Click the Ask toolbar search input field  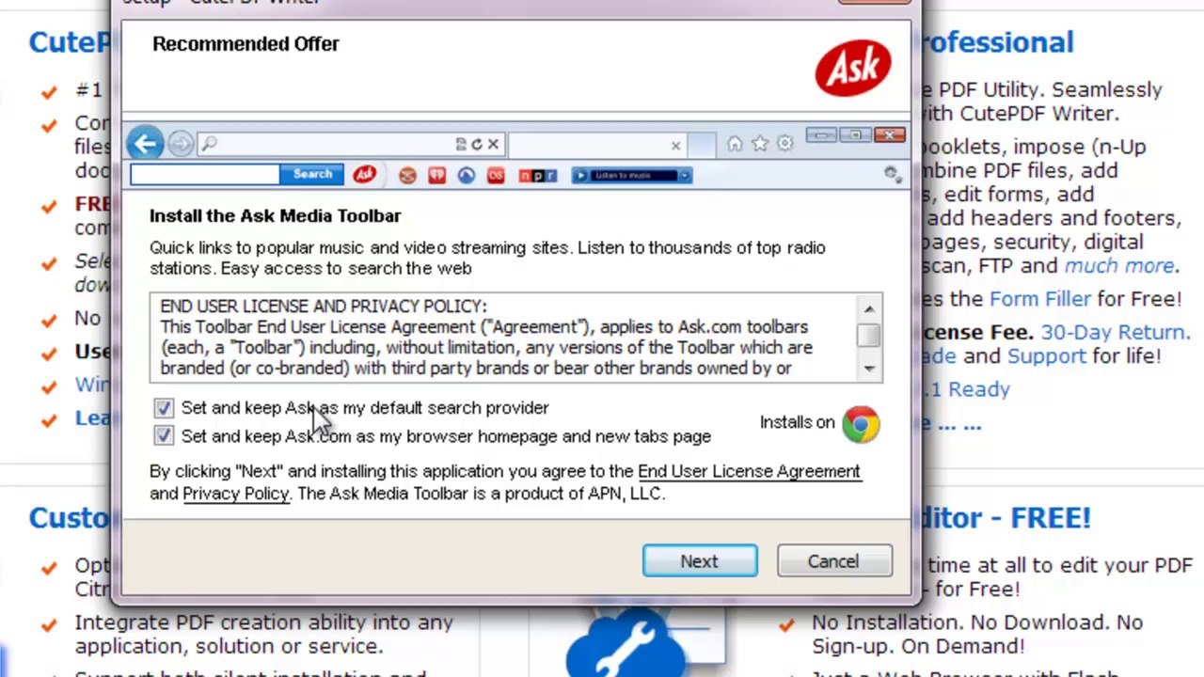coord(205,175)
